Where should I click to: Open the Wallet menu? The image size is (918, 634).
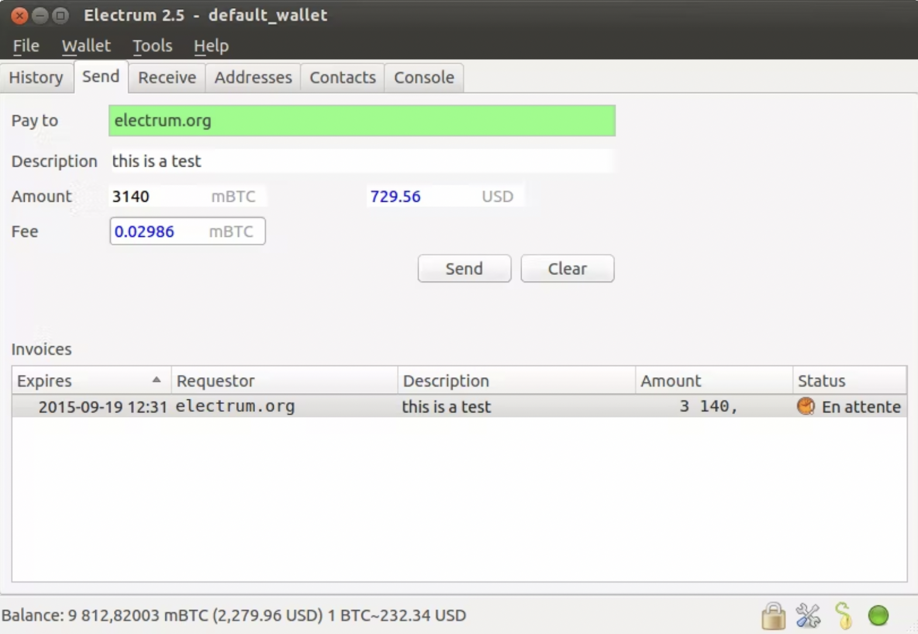[86, 46]
